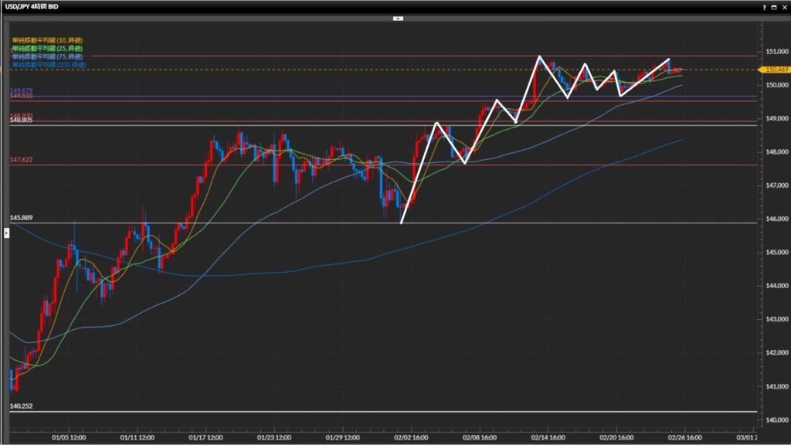The width and height of the screenshot is (791, 445).
Task: Click the help question mark icon
Action: [x=764, y=6]
